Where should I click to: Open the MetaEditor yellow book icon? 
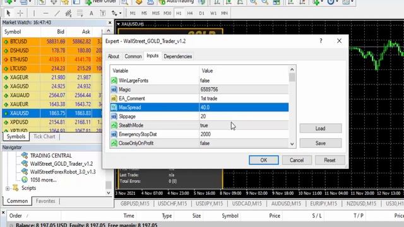tap(139, 2)
